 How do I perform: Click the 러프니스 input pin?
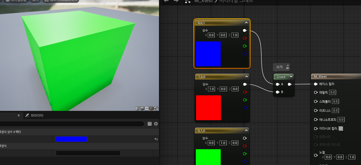pyautogui.click(x=316, y=111)
